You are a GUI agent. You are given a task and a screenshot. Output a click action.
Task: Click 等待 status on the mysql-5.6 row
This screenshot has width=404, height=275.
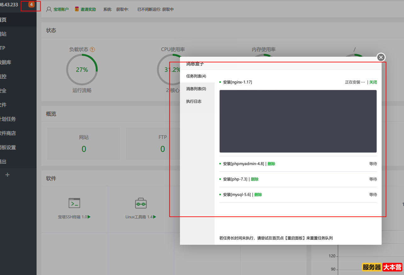[x=373, y=195]
